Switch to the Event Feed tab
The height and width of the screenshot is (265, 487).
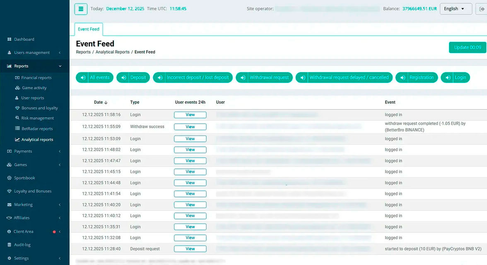(x=89, y=29)
